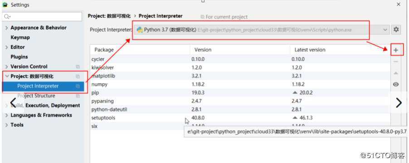
Task: Open Build, Execution, Deployment settings
Action: point(45,105)
